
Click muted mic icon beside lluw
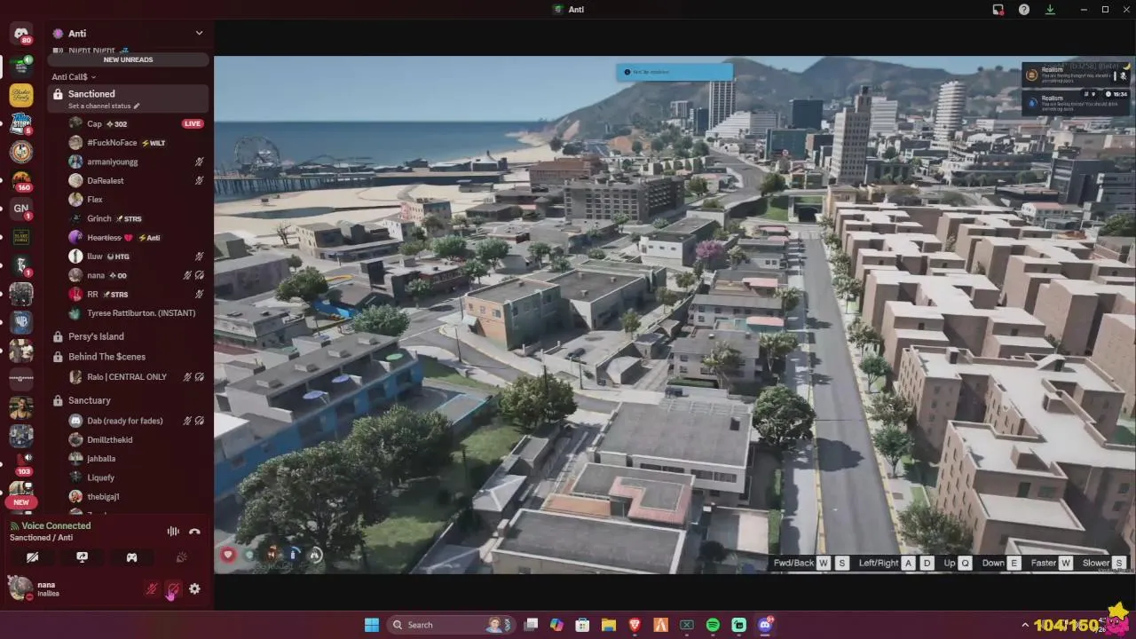point(200,256)
